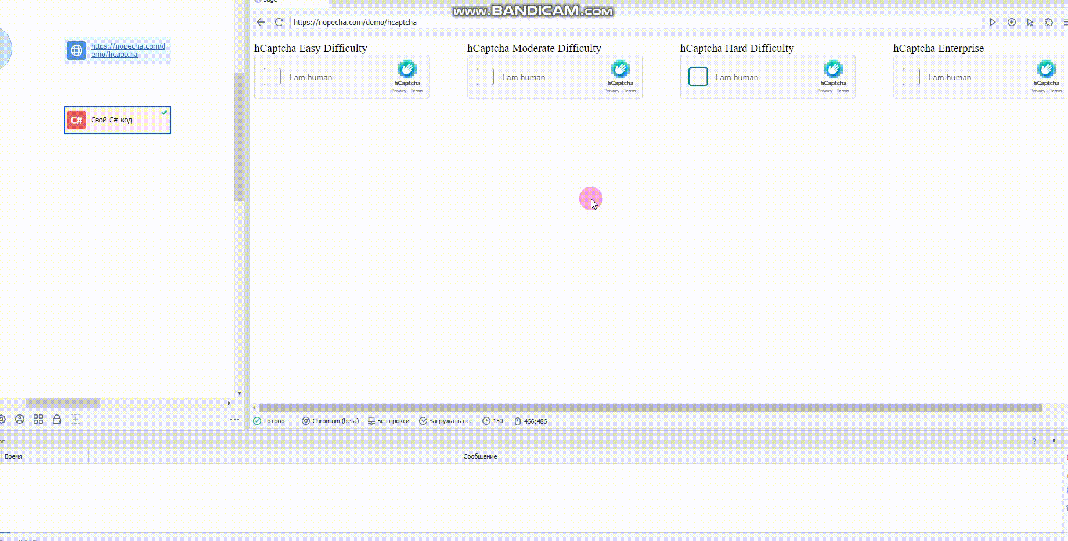The image size is (1068, 541).
Task: Click the Загружать все loading option
Action: tap(446, 421)
